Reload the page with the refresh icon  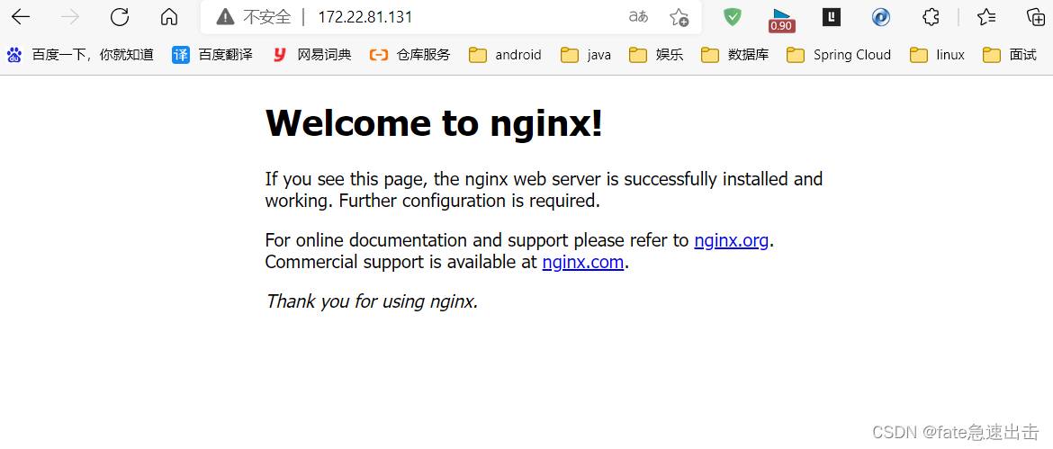click(120, 17)
